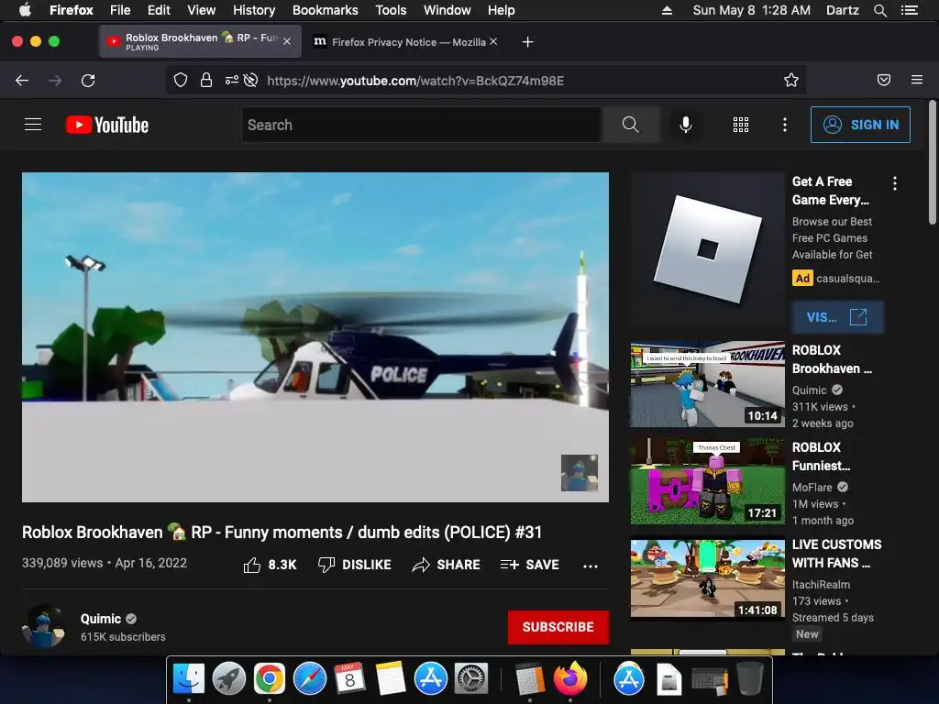View site security via padlock icon

(206, 81)
